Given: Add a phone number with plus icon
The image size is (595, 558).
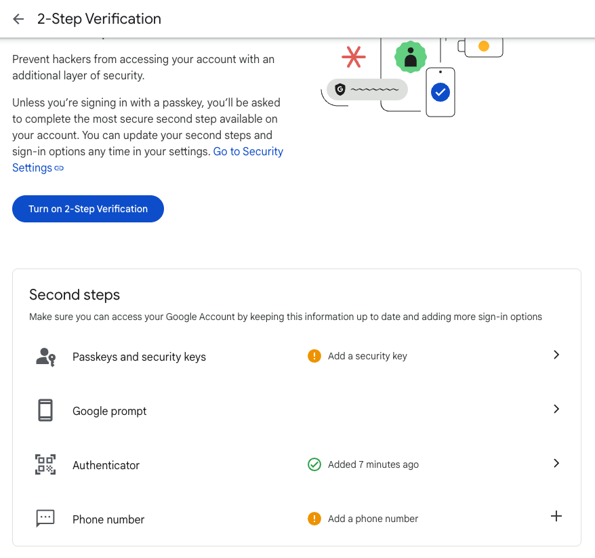Looking at the screenshot, I should [556, 516].
